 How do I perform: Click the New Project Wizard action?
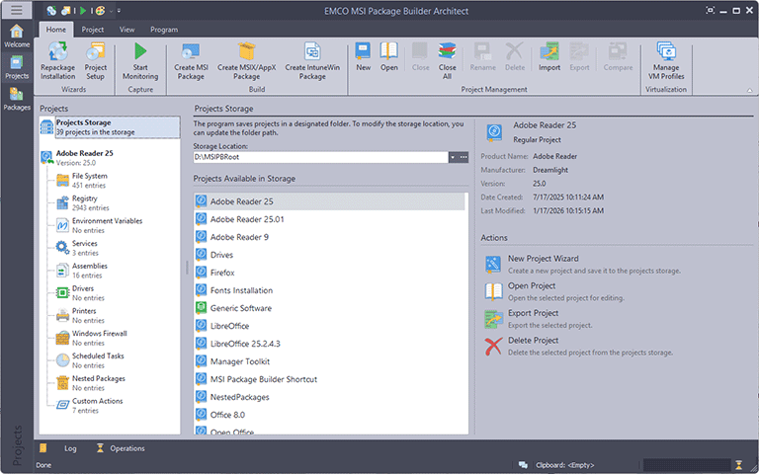pos(543,259)
